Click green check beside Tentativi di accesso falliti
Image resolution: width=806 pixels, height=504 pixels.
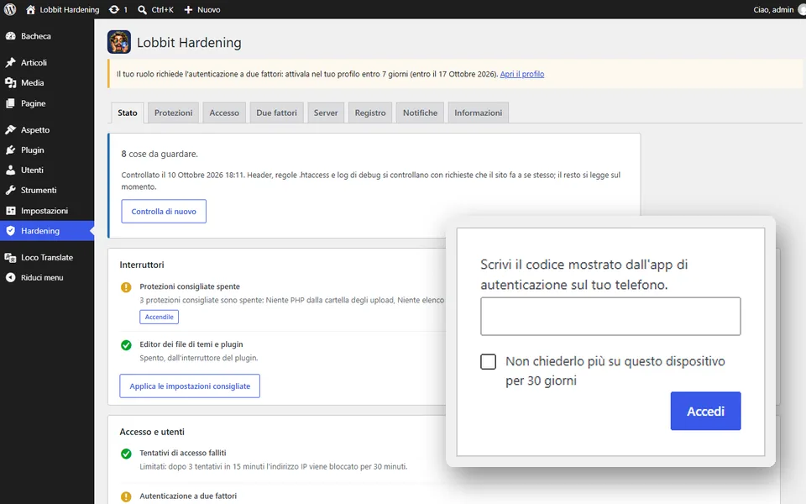[x=126, y=454]
